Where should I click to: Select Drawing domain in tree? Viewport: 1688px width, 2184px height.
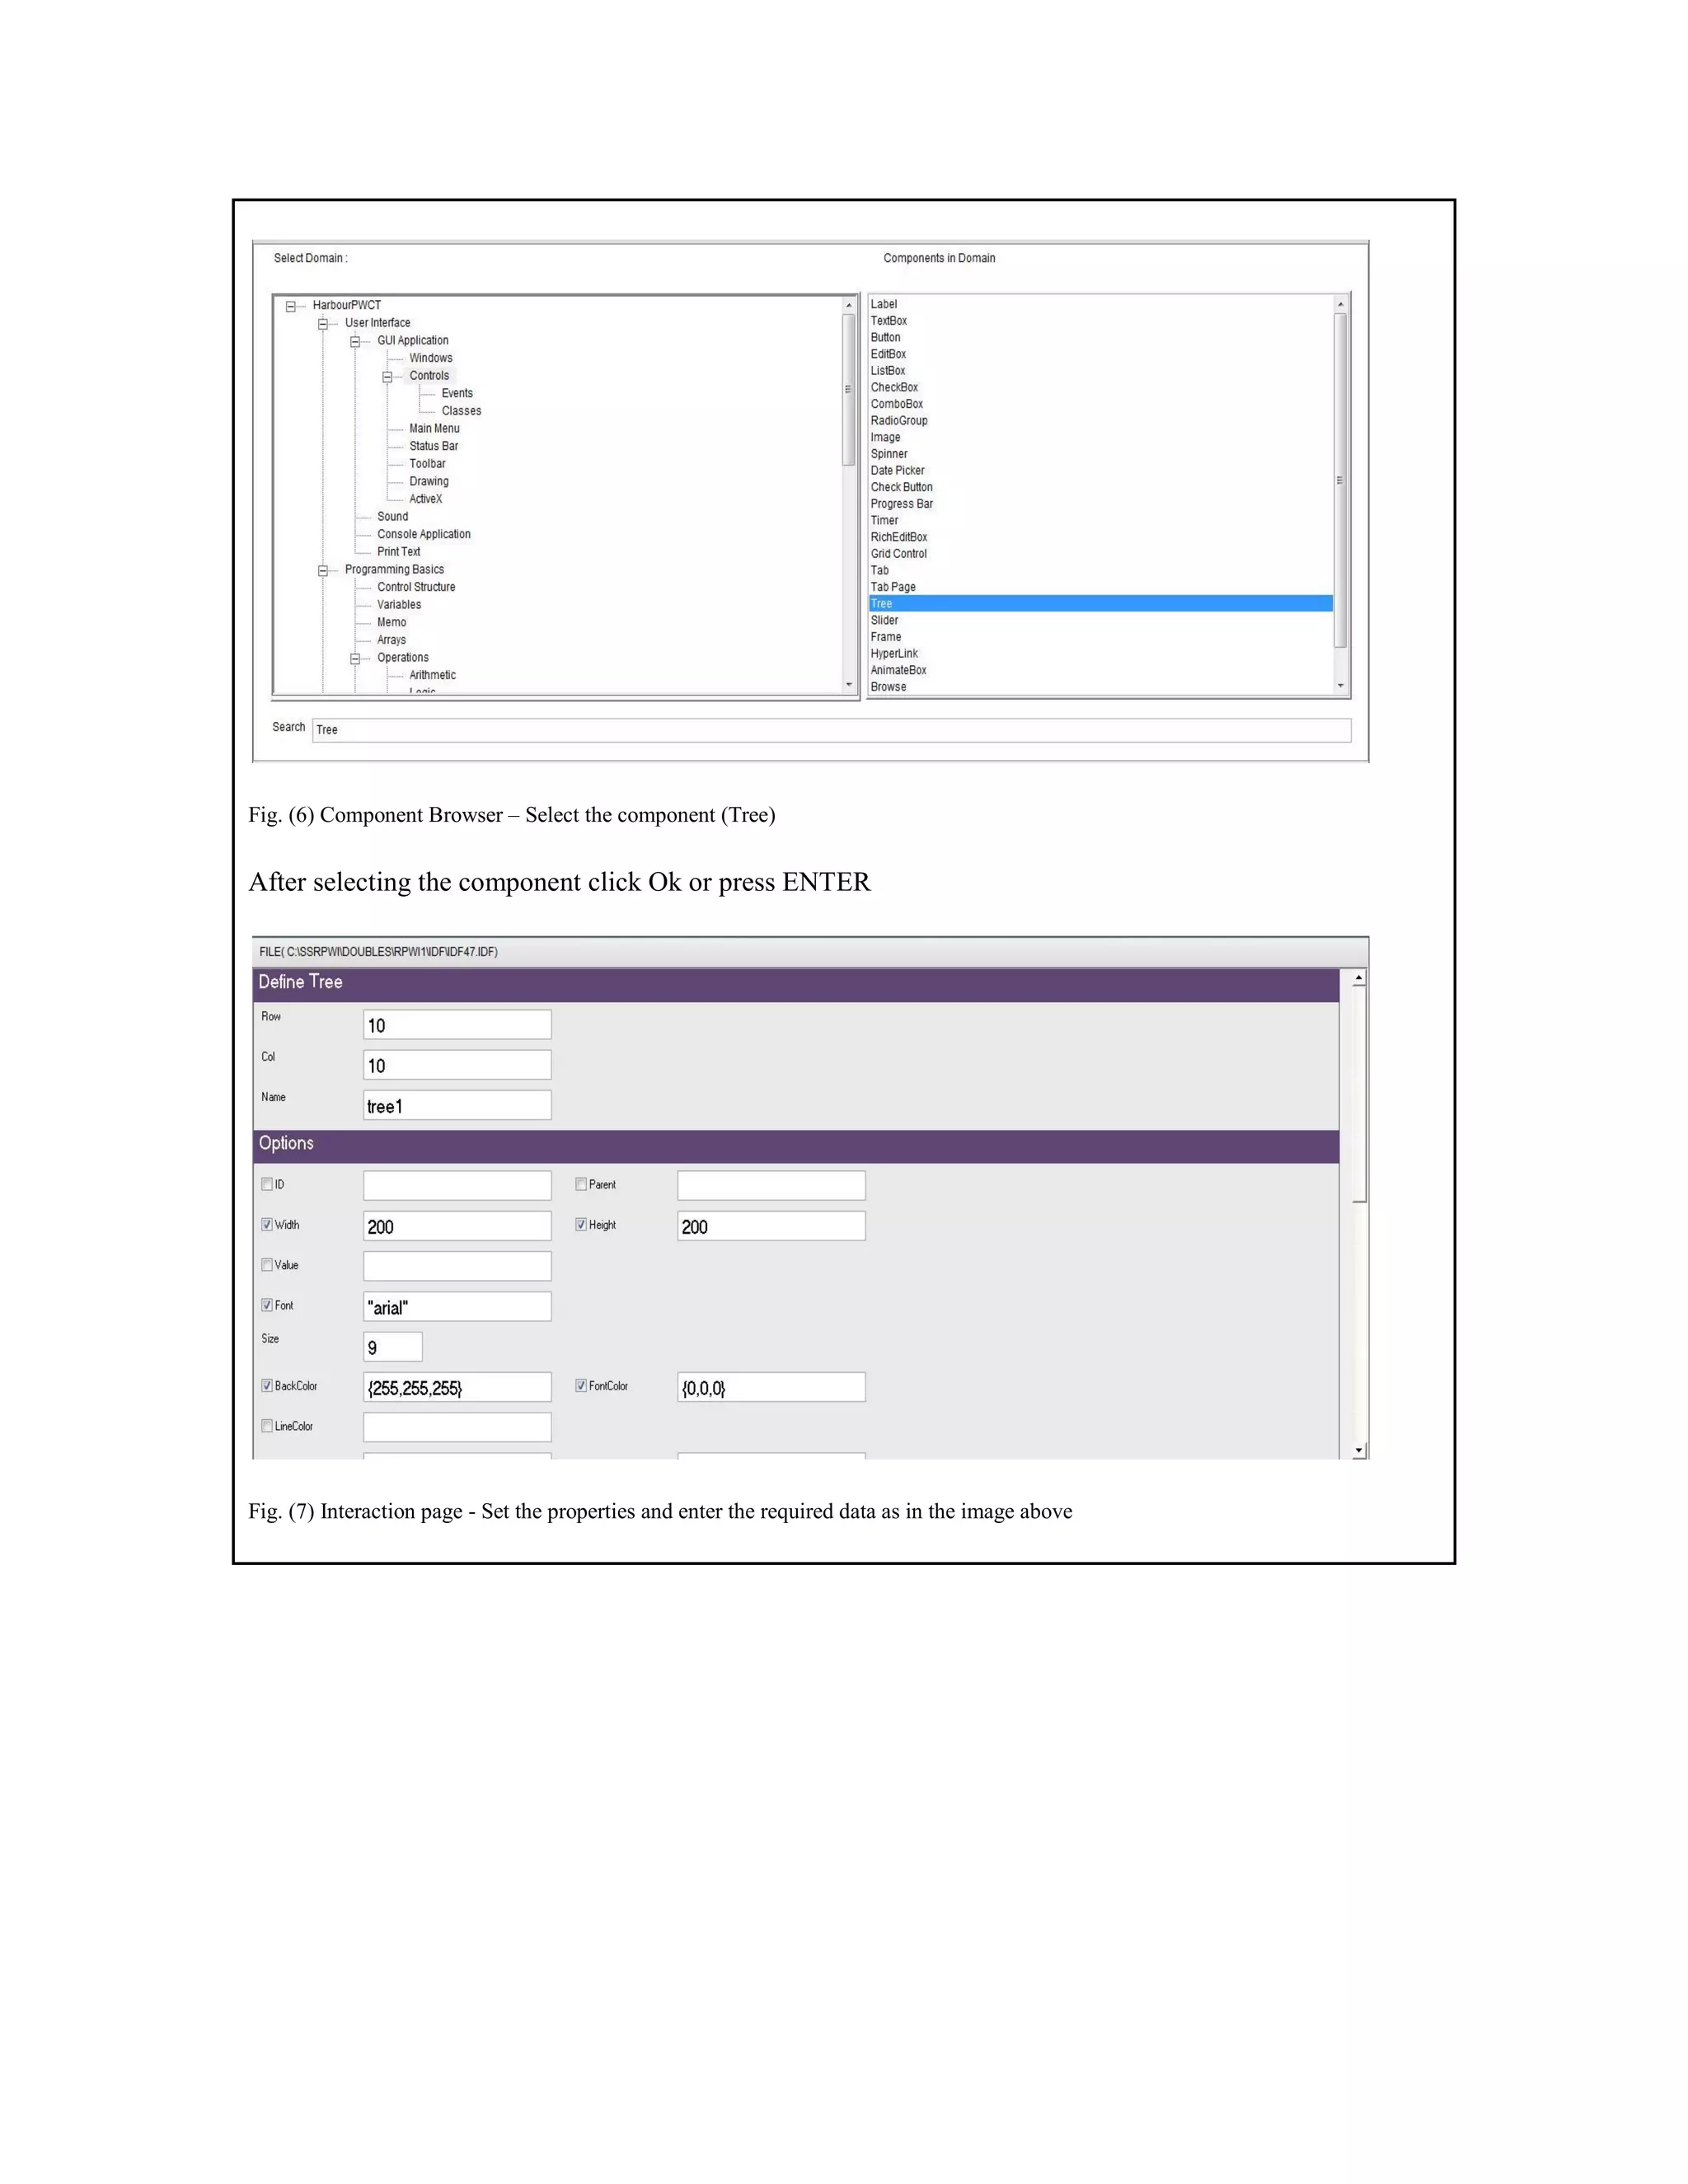pyautogui.click(x=428, y=481)
